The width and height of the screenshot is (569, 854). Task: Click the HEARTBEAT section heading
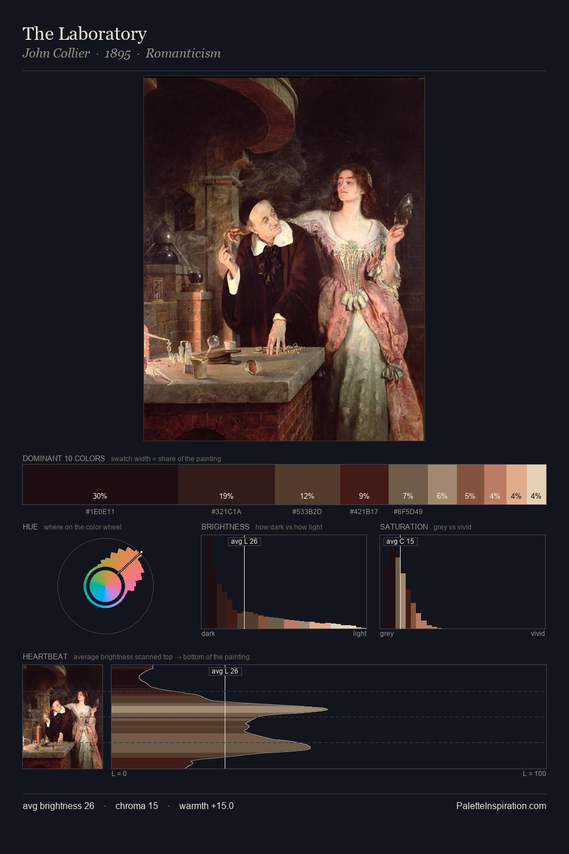click(45, 656)
